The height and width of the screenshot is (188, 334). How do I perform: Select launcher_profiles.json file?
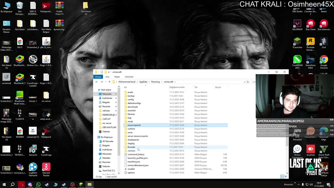(x=175, y=158)
